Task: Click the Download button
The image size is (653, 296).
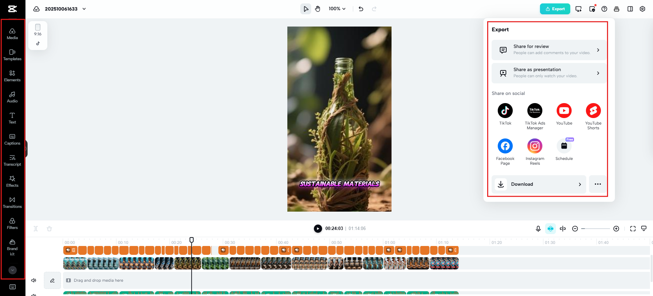Action: coord(539,184)
